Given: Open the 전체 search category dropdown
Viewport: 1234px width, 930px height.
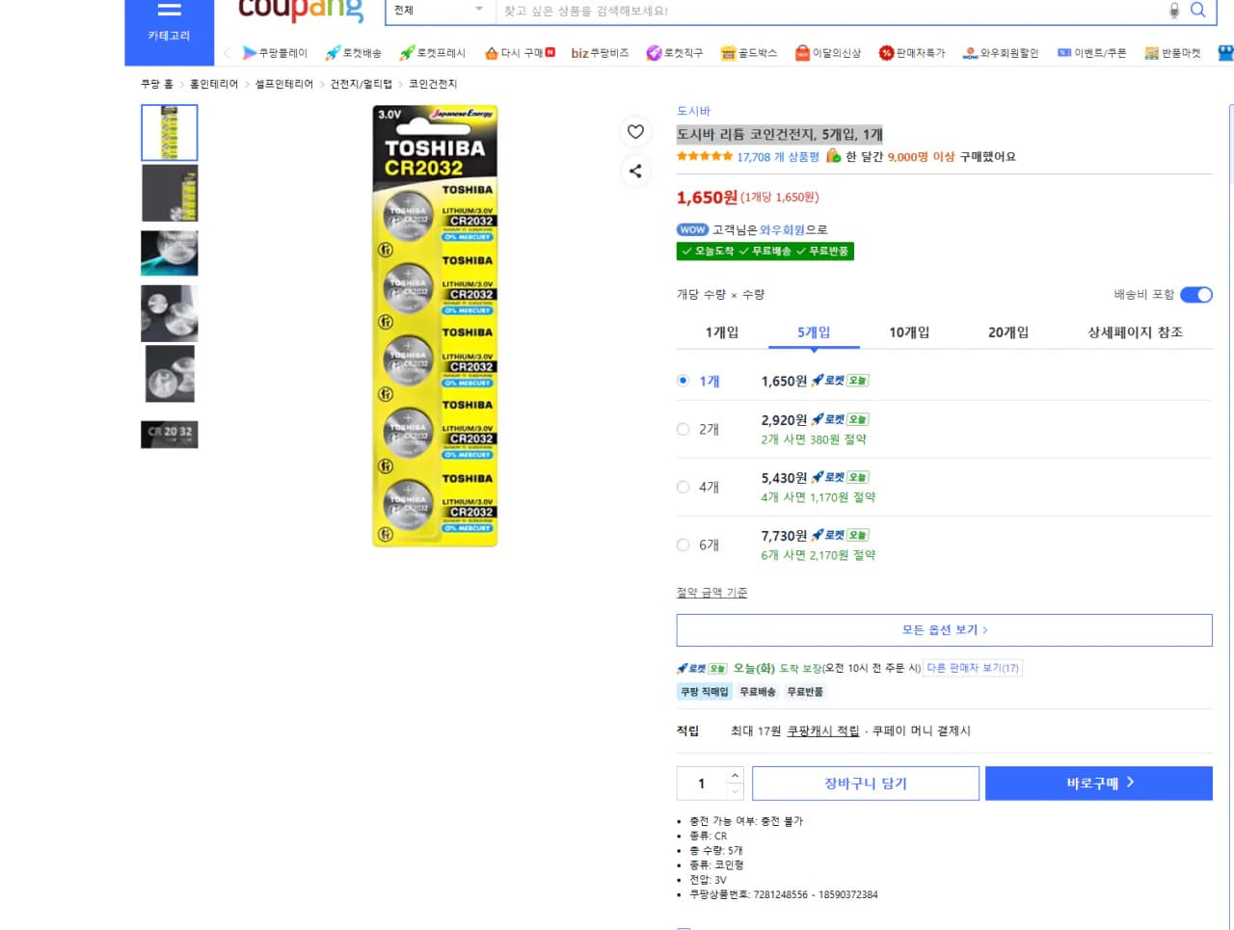Looking at the screenshot, I should [439, 11].
